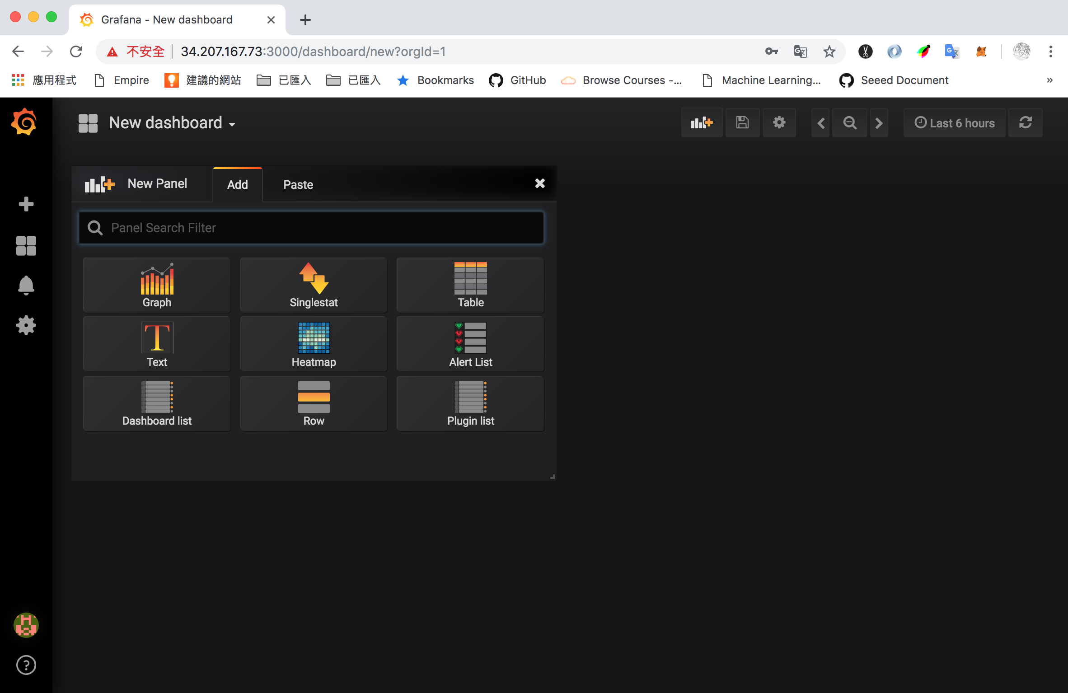1068x693 pixels.
Task: Open the Help question mark icon
Action: (x=26, y=665)
